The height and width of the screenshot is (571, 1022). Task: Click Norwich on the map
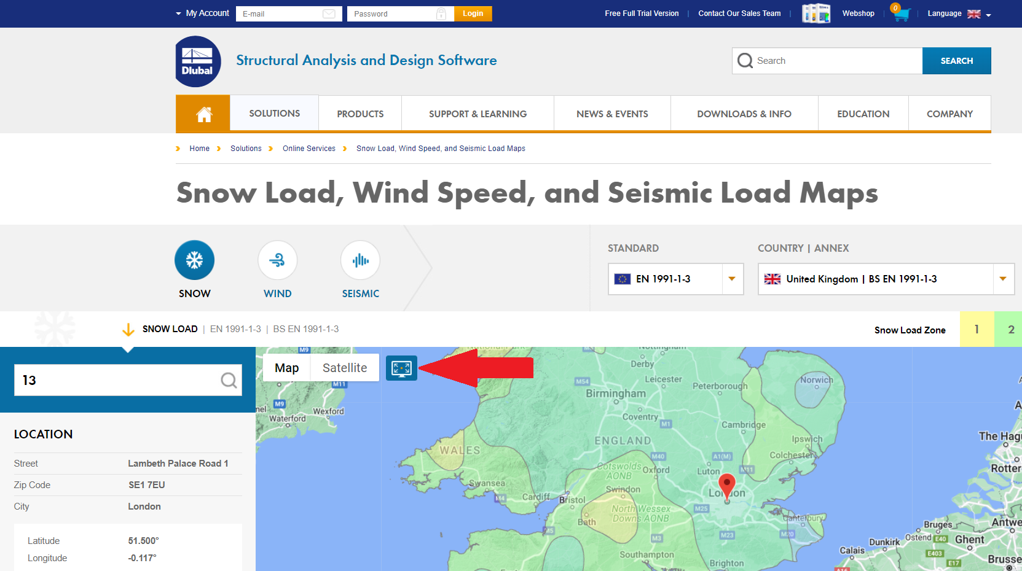click(x=817, y=380)
